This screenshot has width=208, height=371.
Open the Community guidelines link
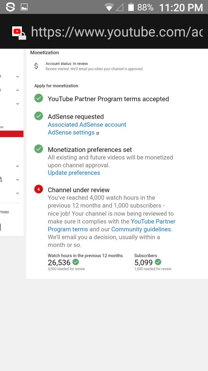point(141,229)
